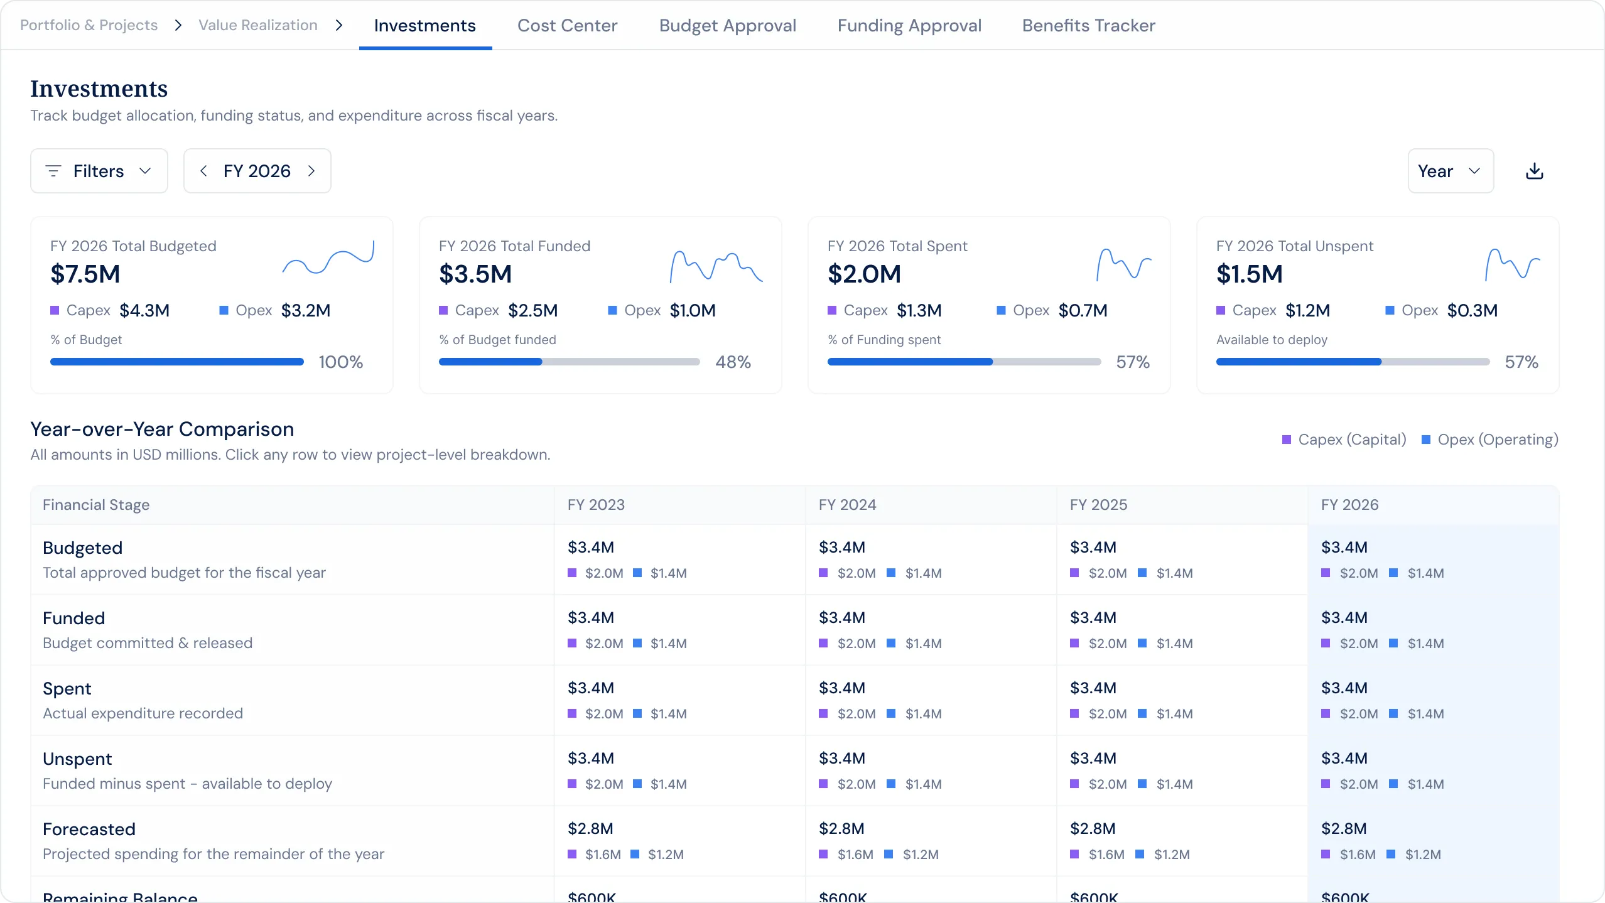Open the Budgeted row breakdown

click(795, 560)
